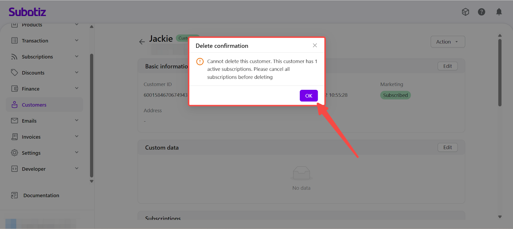Click Edit in the Custom data section
Image resolution: width=513 pixels, height=229 pixels.
[x=447, y=148]
